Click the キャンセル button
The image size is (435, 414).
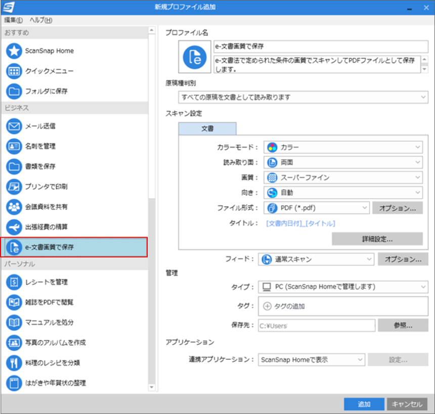click(x=407, y=404)
